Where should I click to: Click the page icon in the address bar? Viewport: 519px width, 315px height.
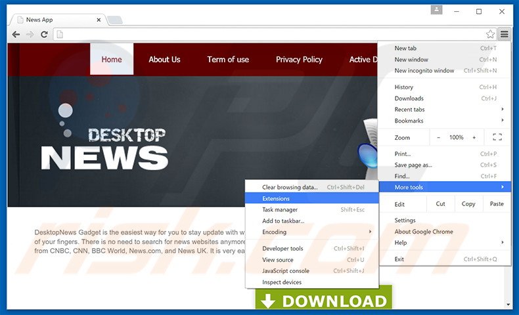click(60, 34)
